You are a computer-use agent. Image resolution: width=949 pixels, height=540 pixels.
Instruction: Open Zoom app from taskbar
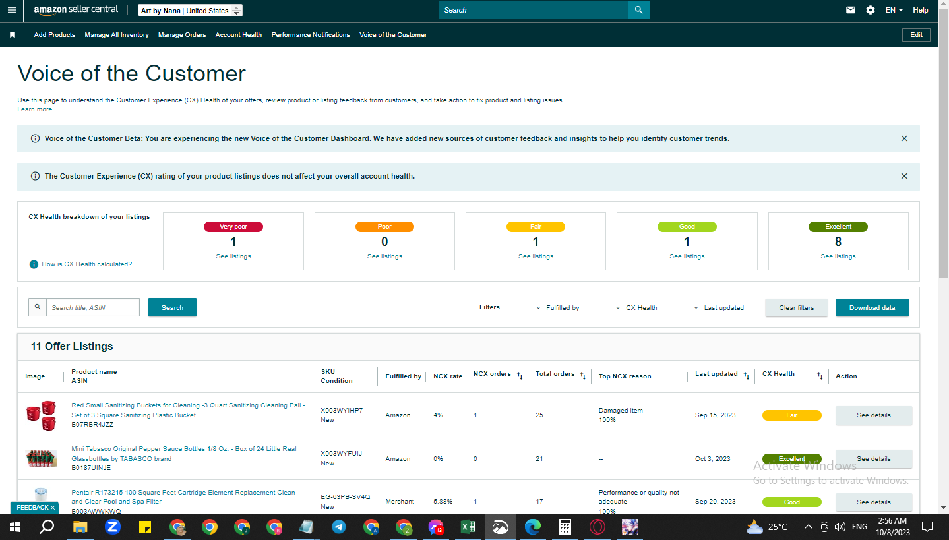112,527
